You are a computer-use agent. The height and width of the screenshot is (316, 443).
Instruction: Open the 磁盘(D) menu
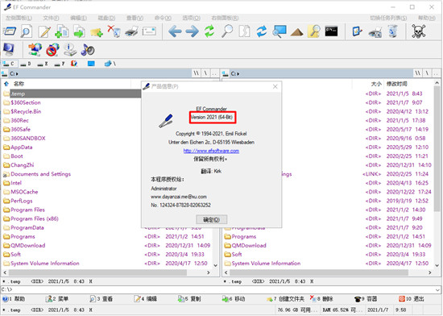point(106,18)
